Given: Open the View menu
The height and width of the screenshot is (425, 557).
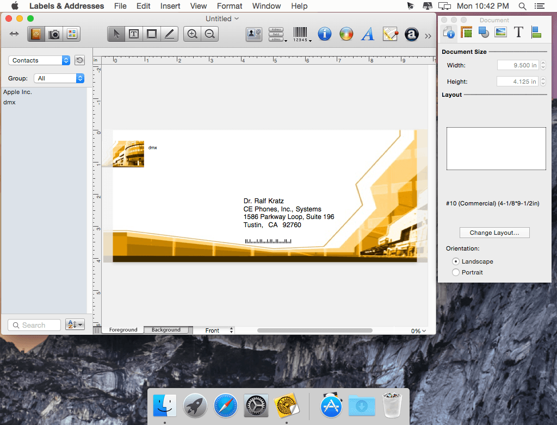Looking at the screenshot, I should 198,6.
